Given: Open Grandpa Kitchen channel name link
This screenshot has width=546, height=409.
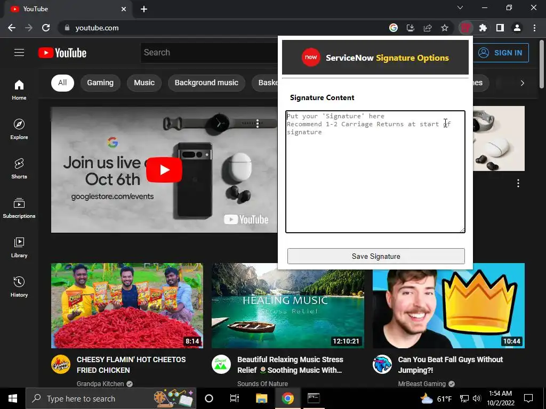Looking at the screenshot, I should 100,384.
